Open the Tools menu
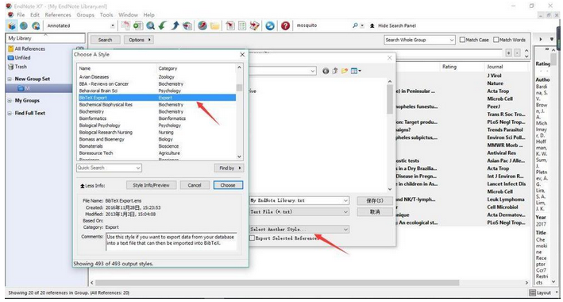The height and width of the screenshot is (302, 563). 106,15
